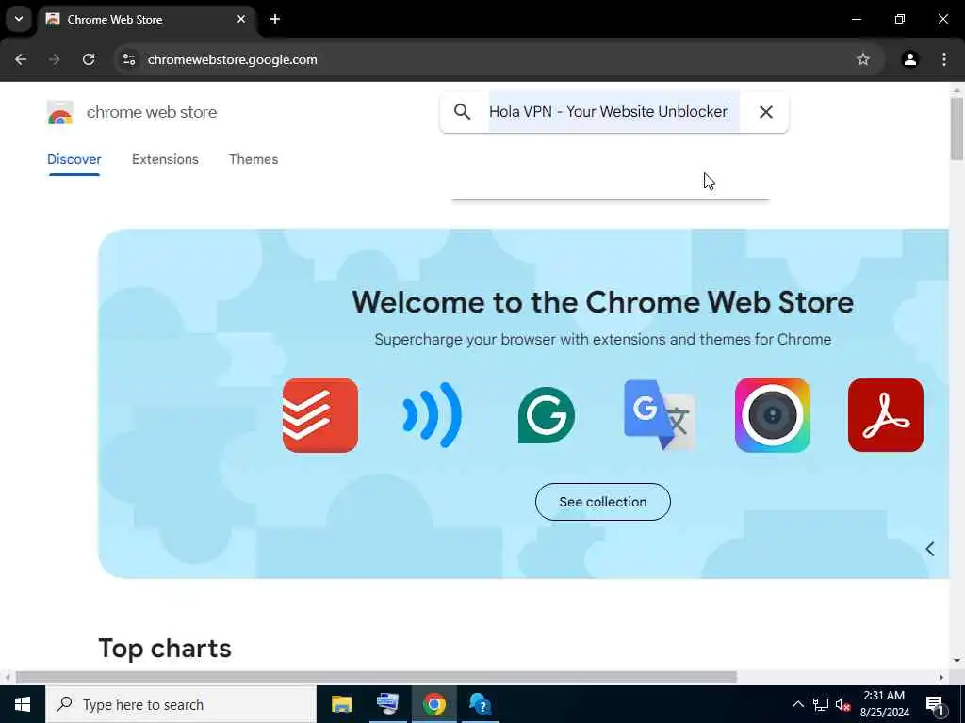Click the magnifier icon in the store search box
Screen dimensions: 965x723
coord(462,112)
